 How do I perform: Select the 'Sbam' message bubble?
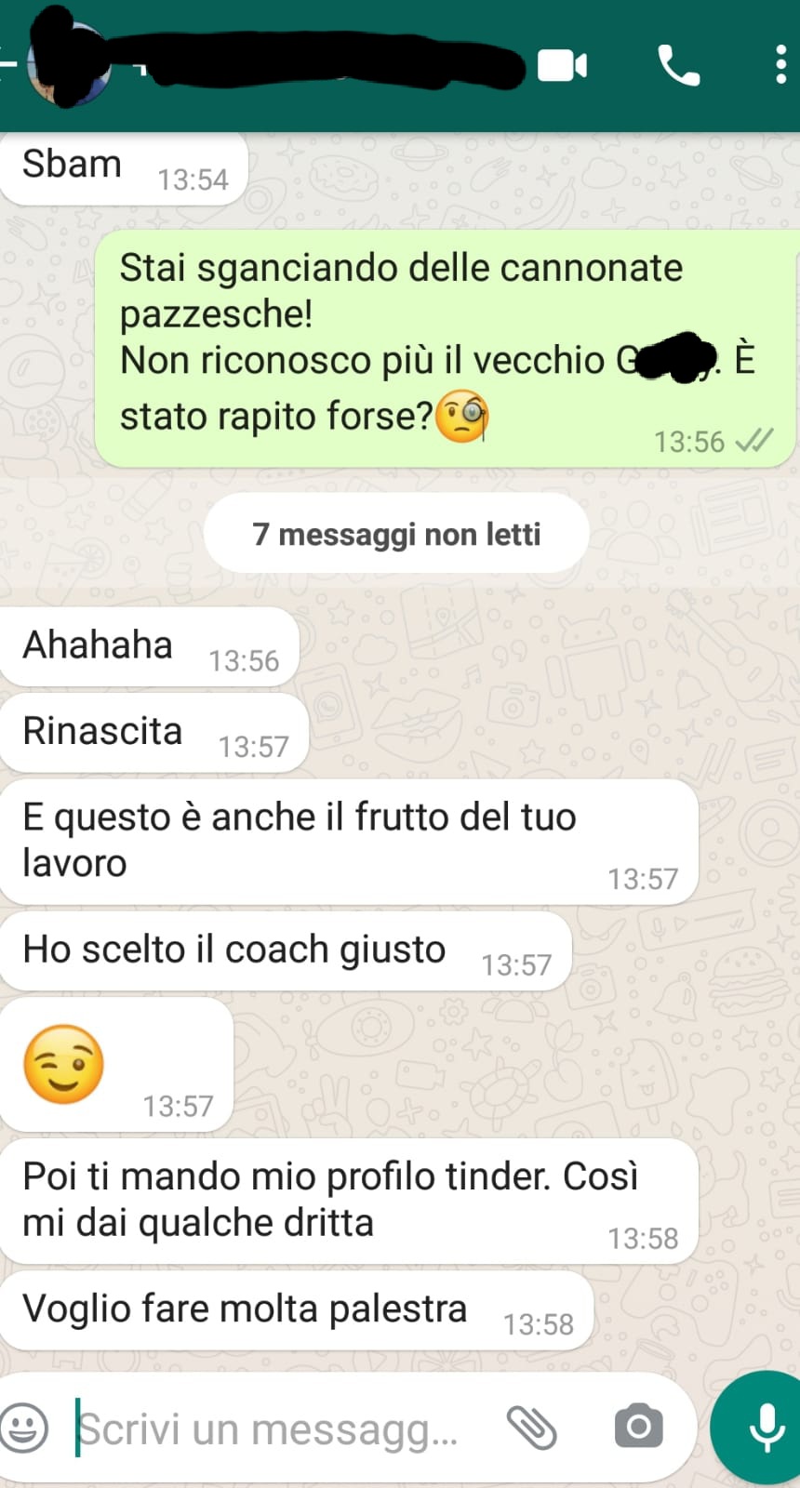click(124, 168)
